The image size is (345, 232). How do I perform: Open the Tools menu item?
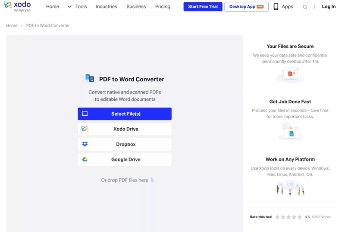(x=81, y=6)
